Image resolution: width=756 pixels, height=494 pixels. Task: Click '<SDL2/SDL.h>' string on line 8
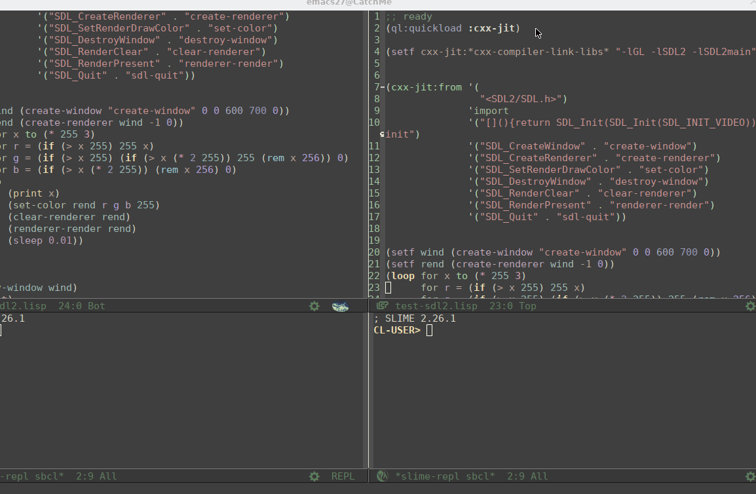coord(521,99)
